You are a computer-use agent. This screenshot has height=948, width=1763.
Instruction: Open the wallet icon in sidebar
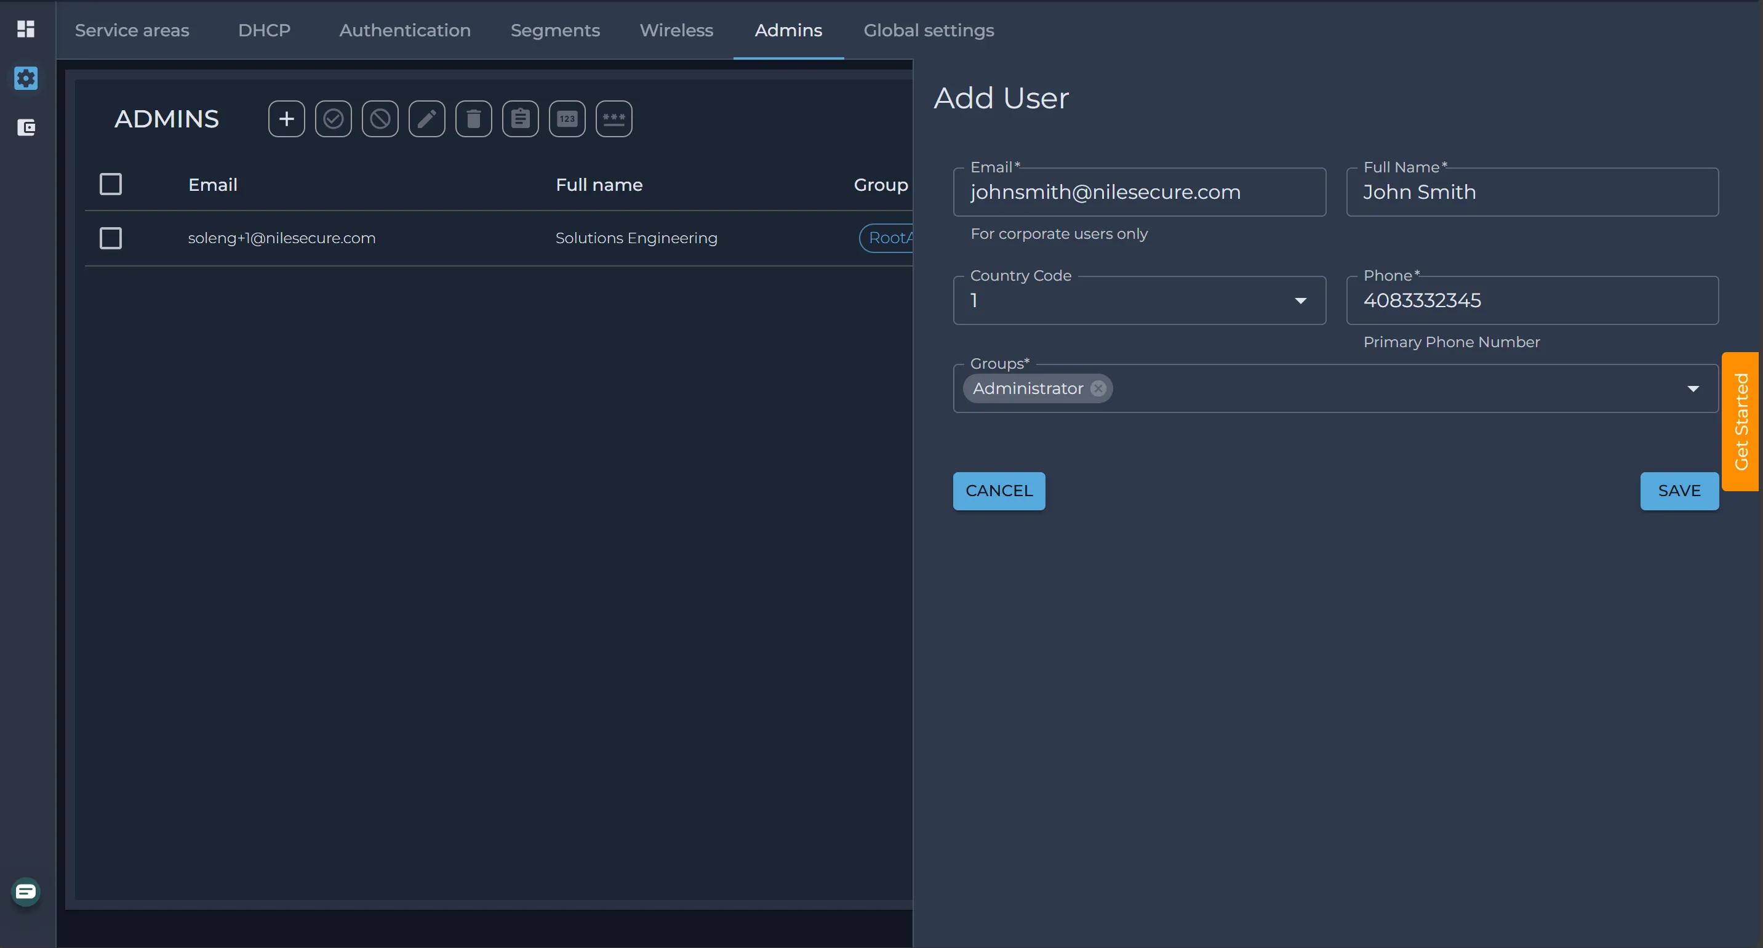pos(26,127)
